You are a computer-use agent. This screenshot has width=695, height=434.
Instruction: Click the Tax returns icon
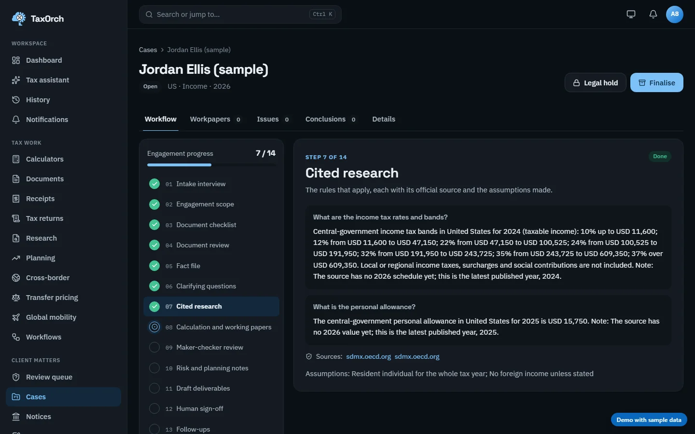pos(16,218)
